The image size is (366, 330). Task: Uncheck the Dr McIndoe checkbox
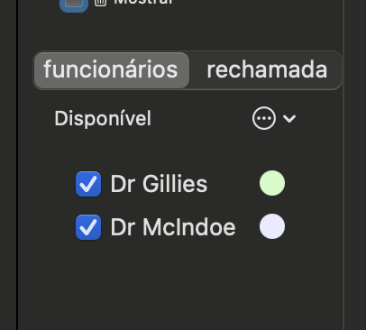point(88,227)
